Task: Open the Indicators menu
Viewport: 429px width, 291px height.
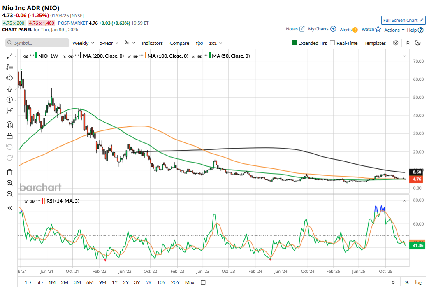Action: coord(152,43)
